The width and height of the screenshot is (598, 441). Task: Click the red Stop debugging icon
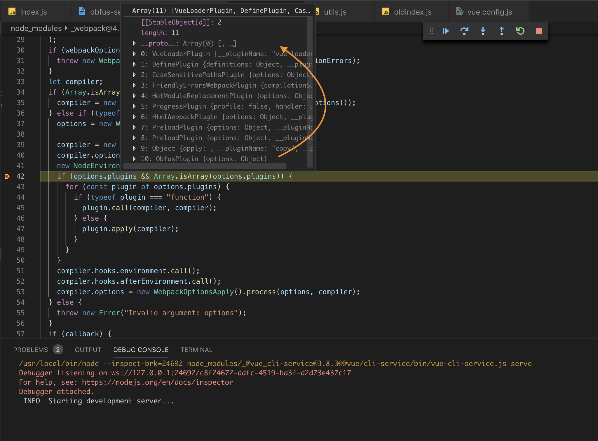pyautogui.click(x=538, y=31)
